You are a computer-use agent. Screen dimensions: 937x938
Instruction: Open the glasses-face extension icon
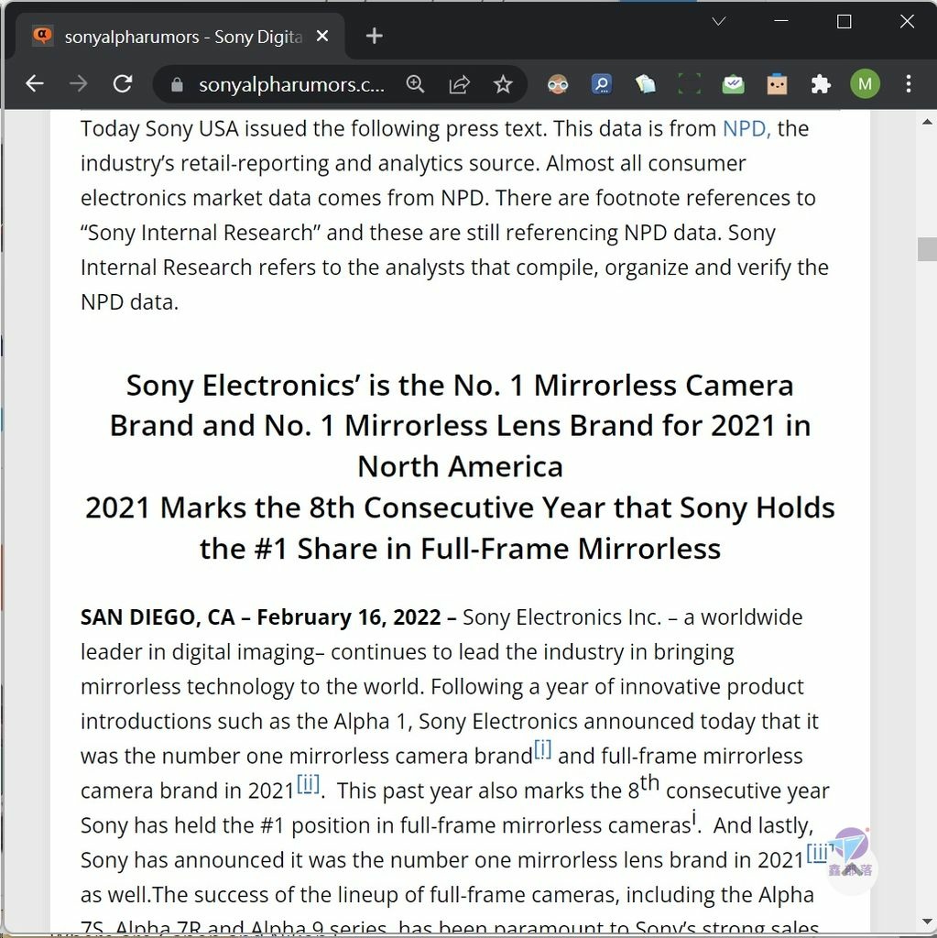pyautogui.click(x=558, y=84)
